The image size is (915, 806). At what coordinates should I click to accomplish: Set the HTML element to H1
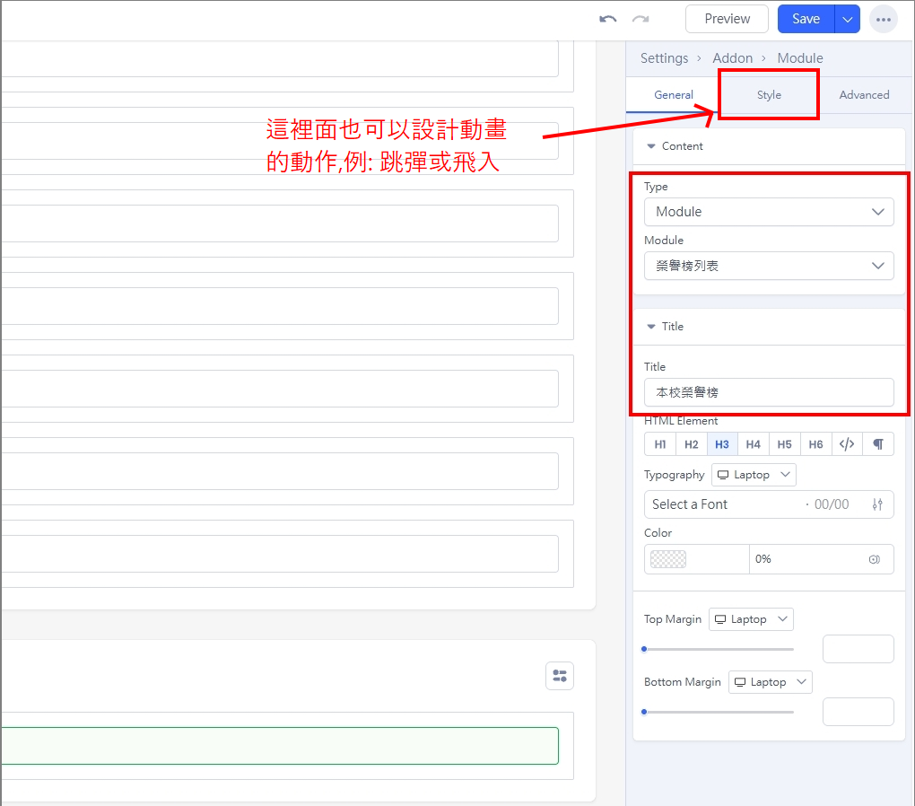(660, 444)
